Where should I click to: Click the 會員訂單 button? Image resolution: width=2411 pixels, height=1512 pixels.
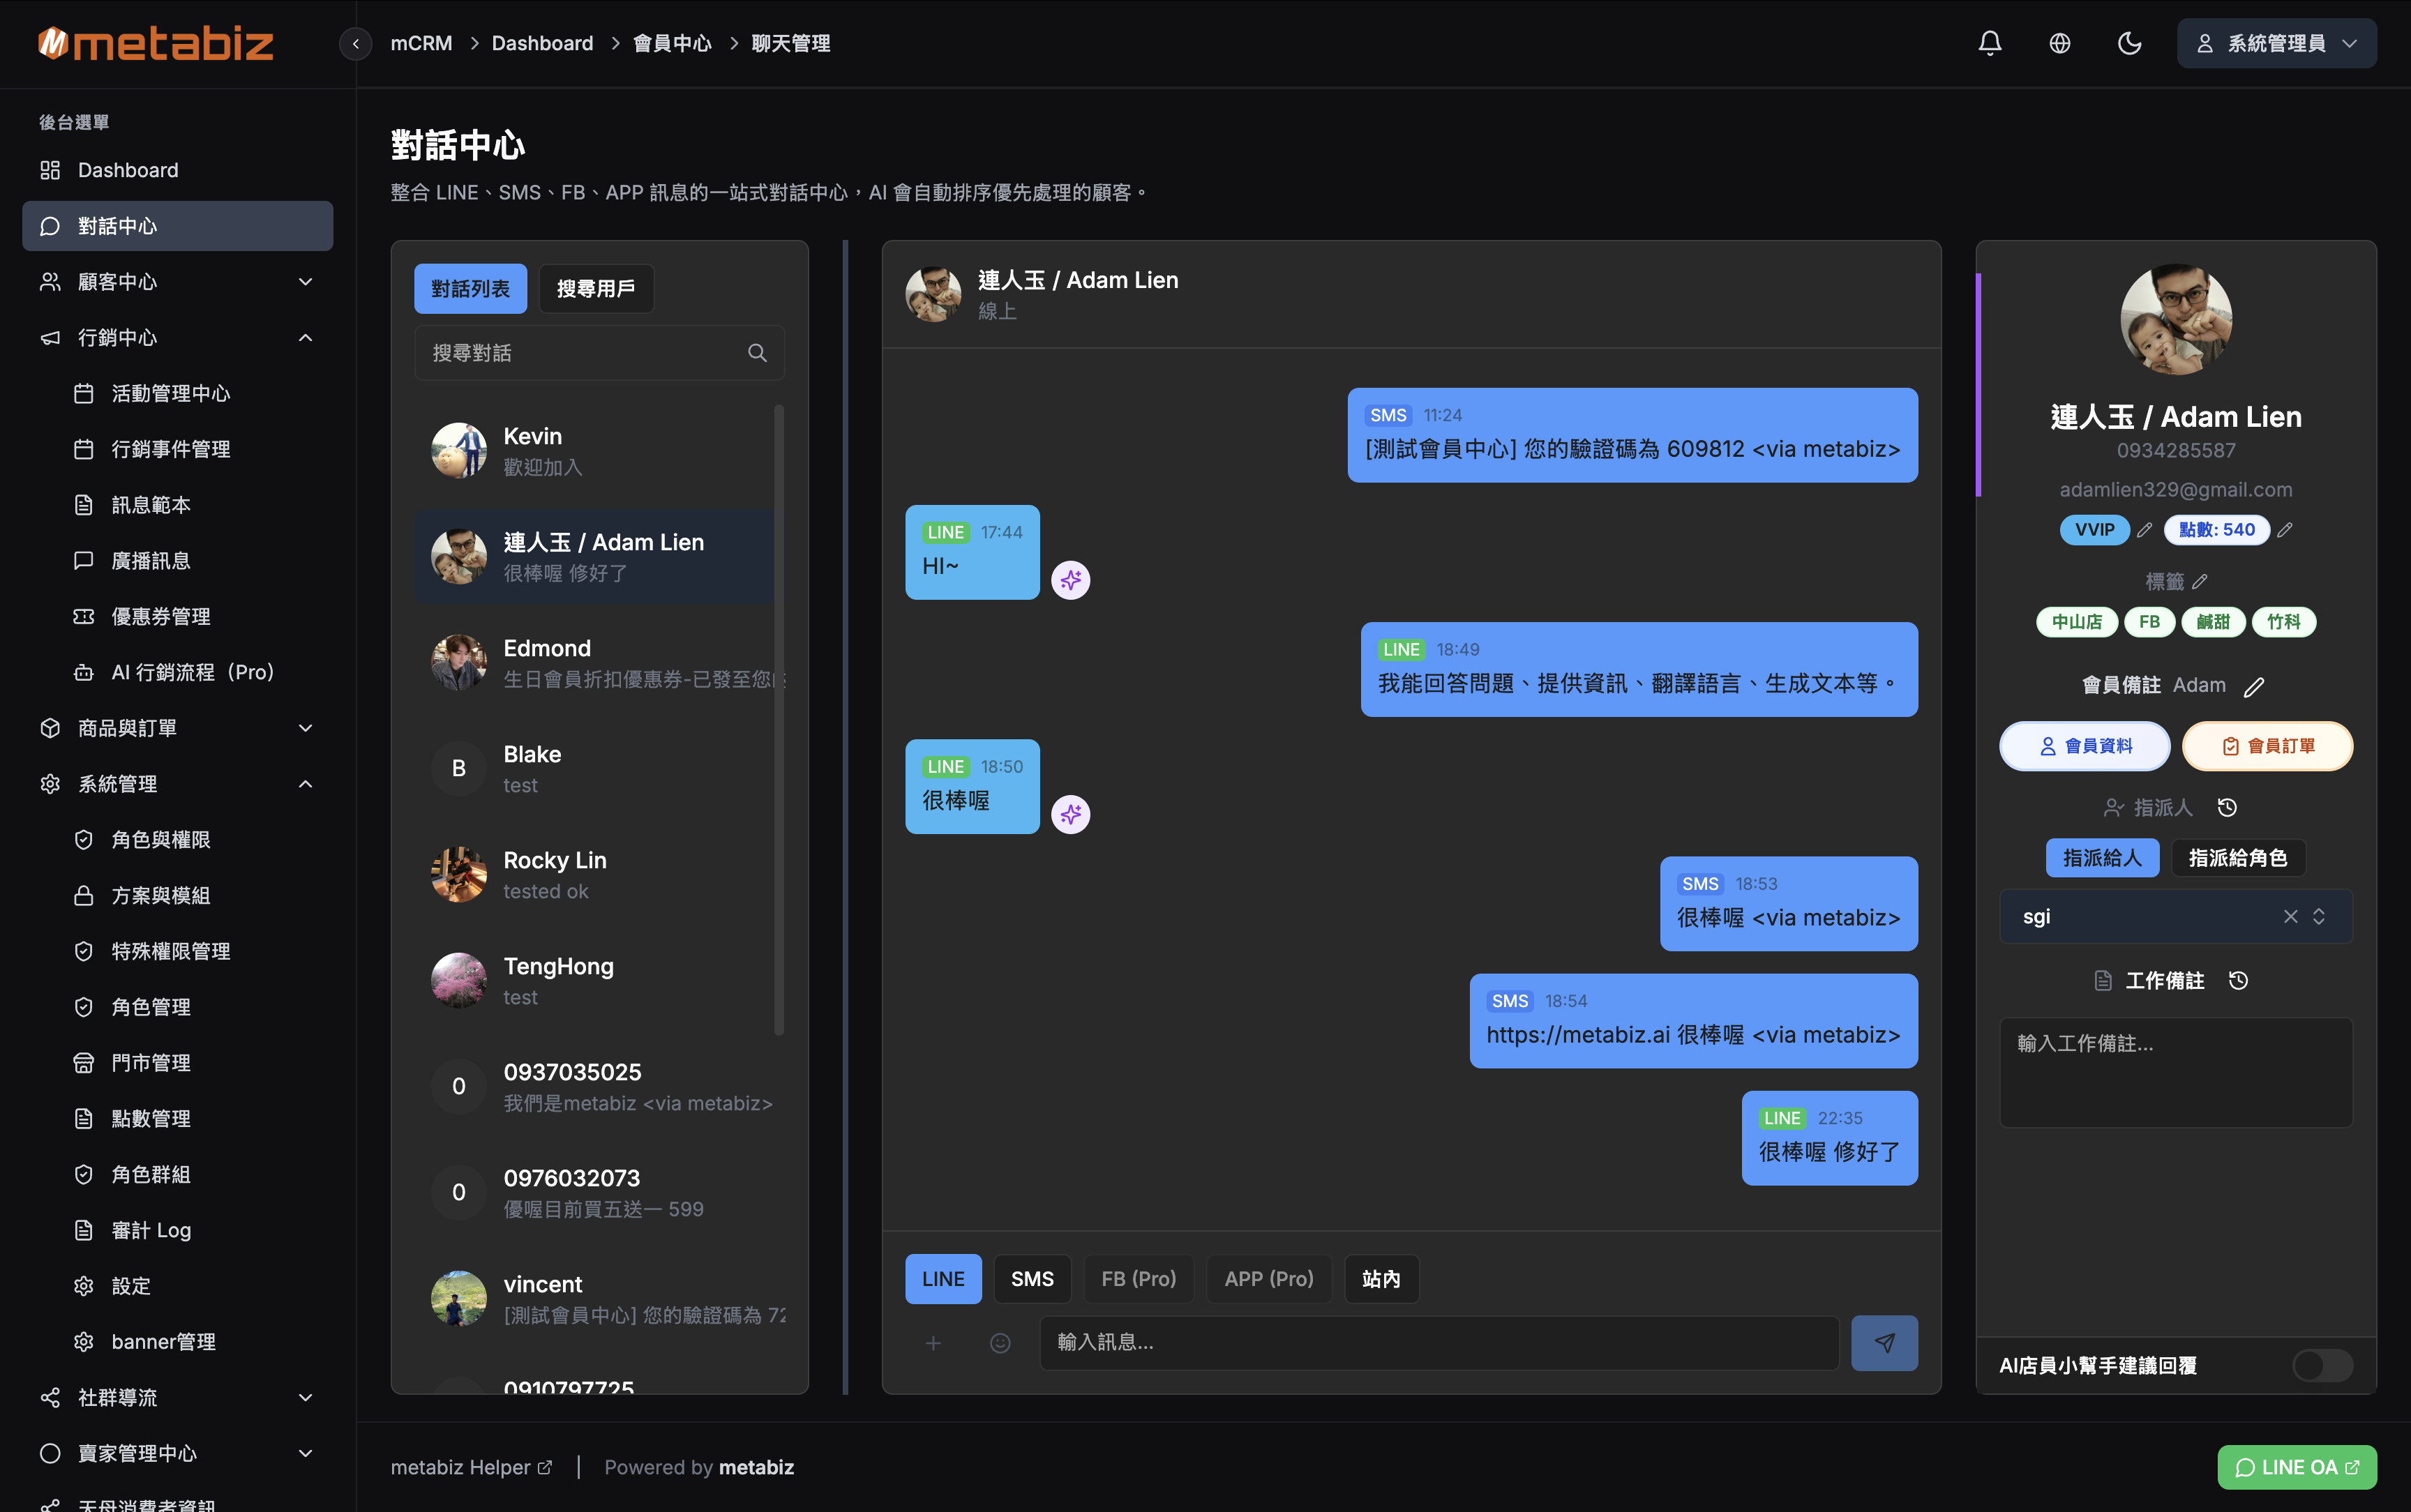point(2267,745)
